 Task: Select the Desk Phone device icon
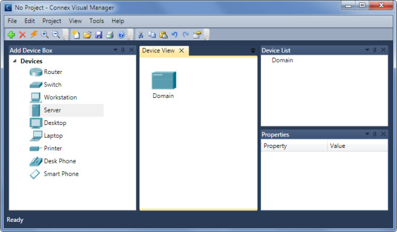[35, 161]
